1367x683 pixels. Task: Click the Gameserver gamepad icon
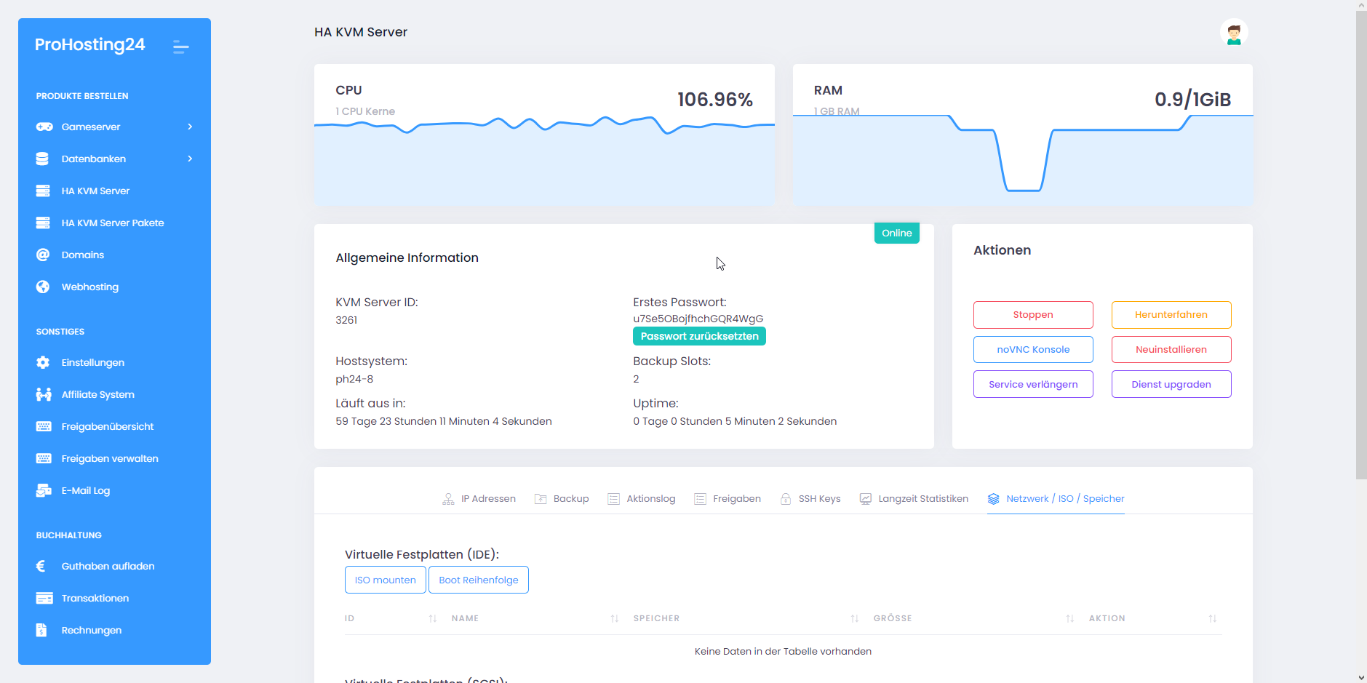click(x=44, y=127)
